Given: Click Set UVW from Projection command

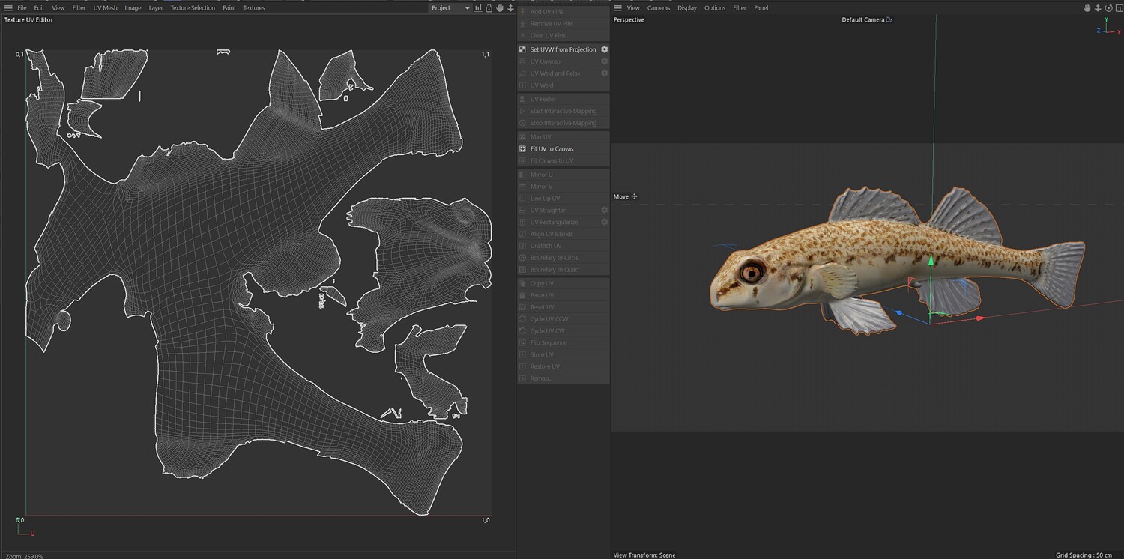Looking at the screenshot, I should [563, 49].
